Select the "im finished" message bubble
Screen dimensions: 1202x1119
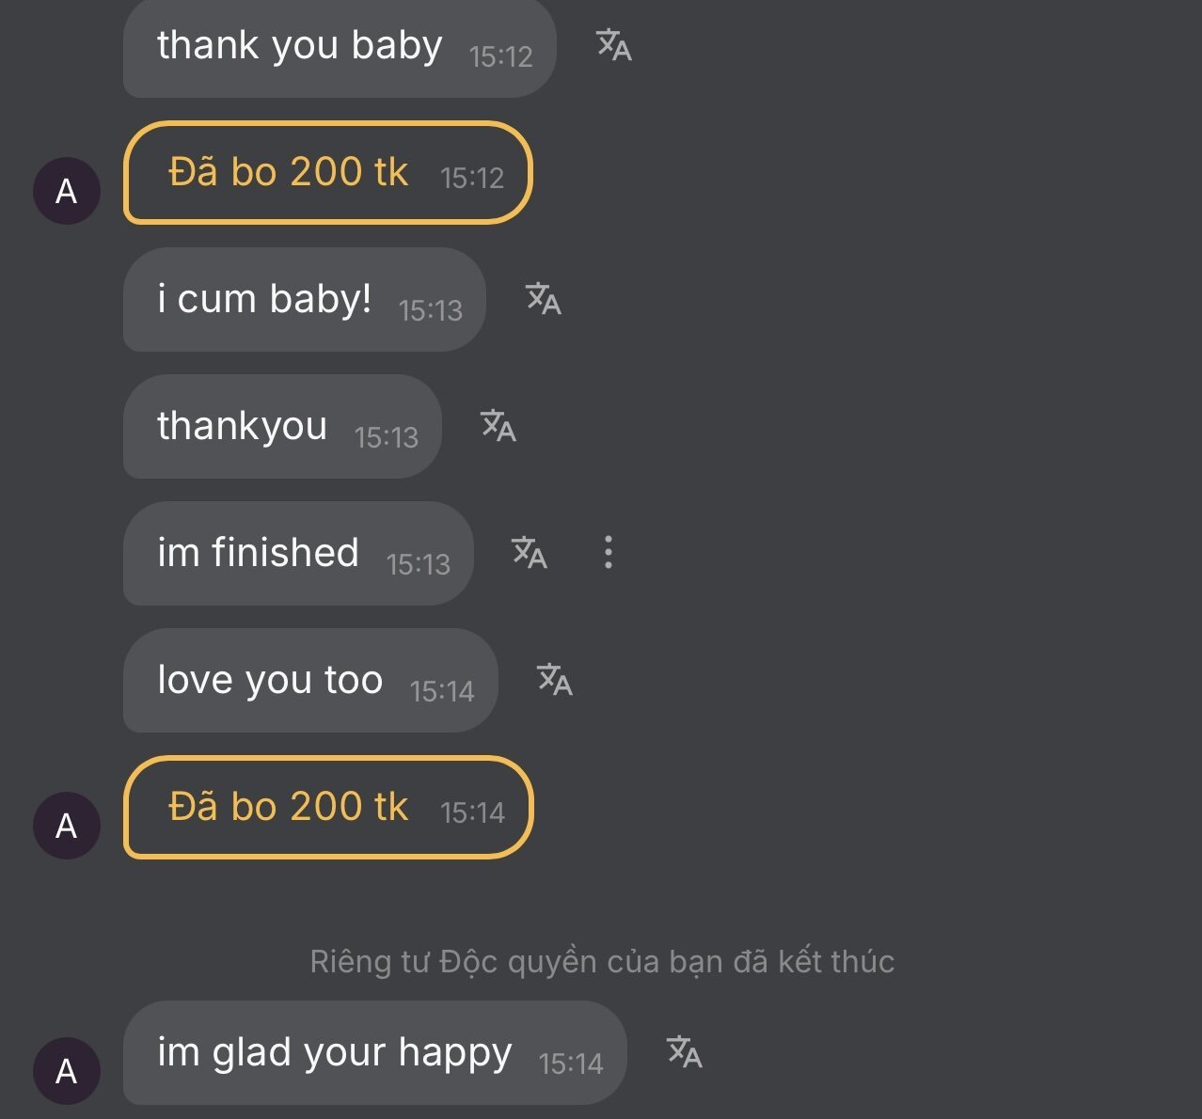pos(259,553)
